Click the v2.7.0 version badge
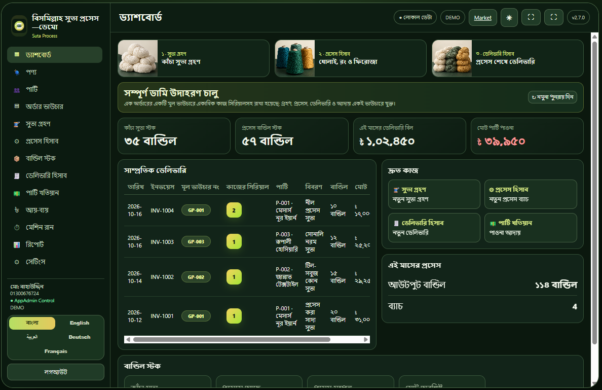602x390 pixels. 578,17
